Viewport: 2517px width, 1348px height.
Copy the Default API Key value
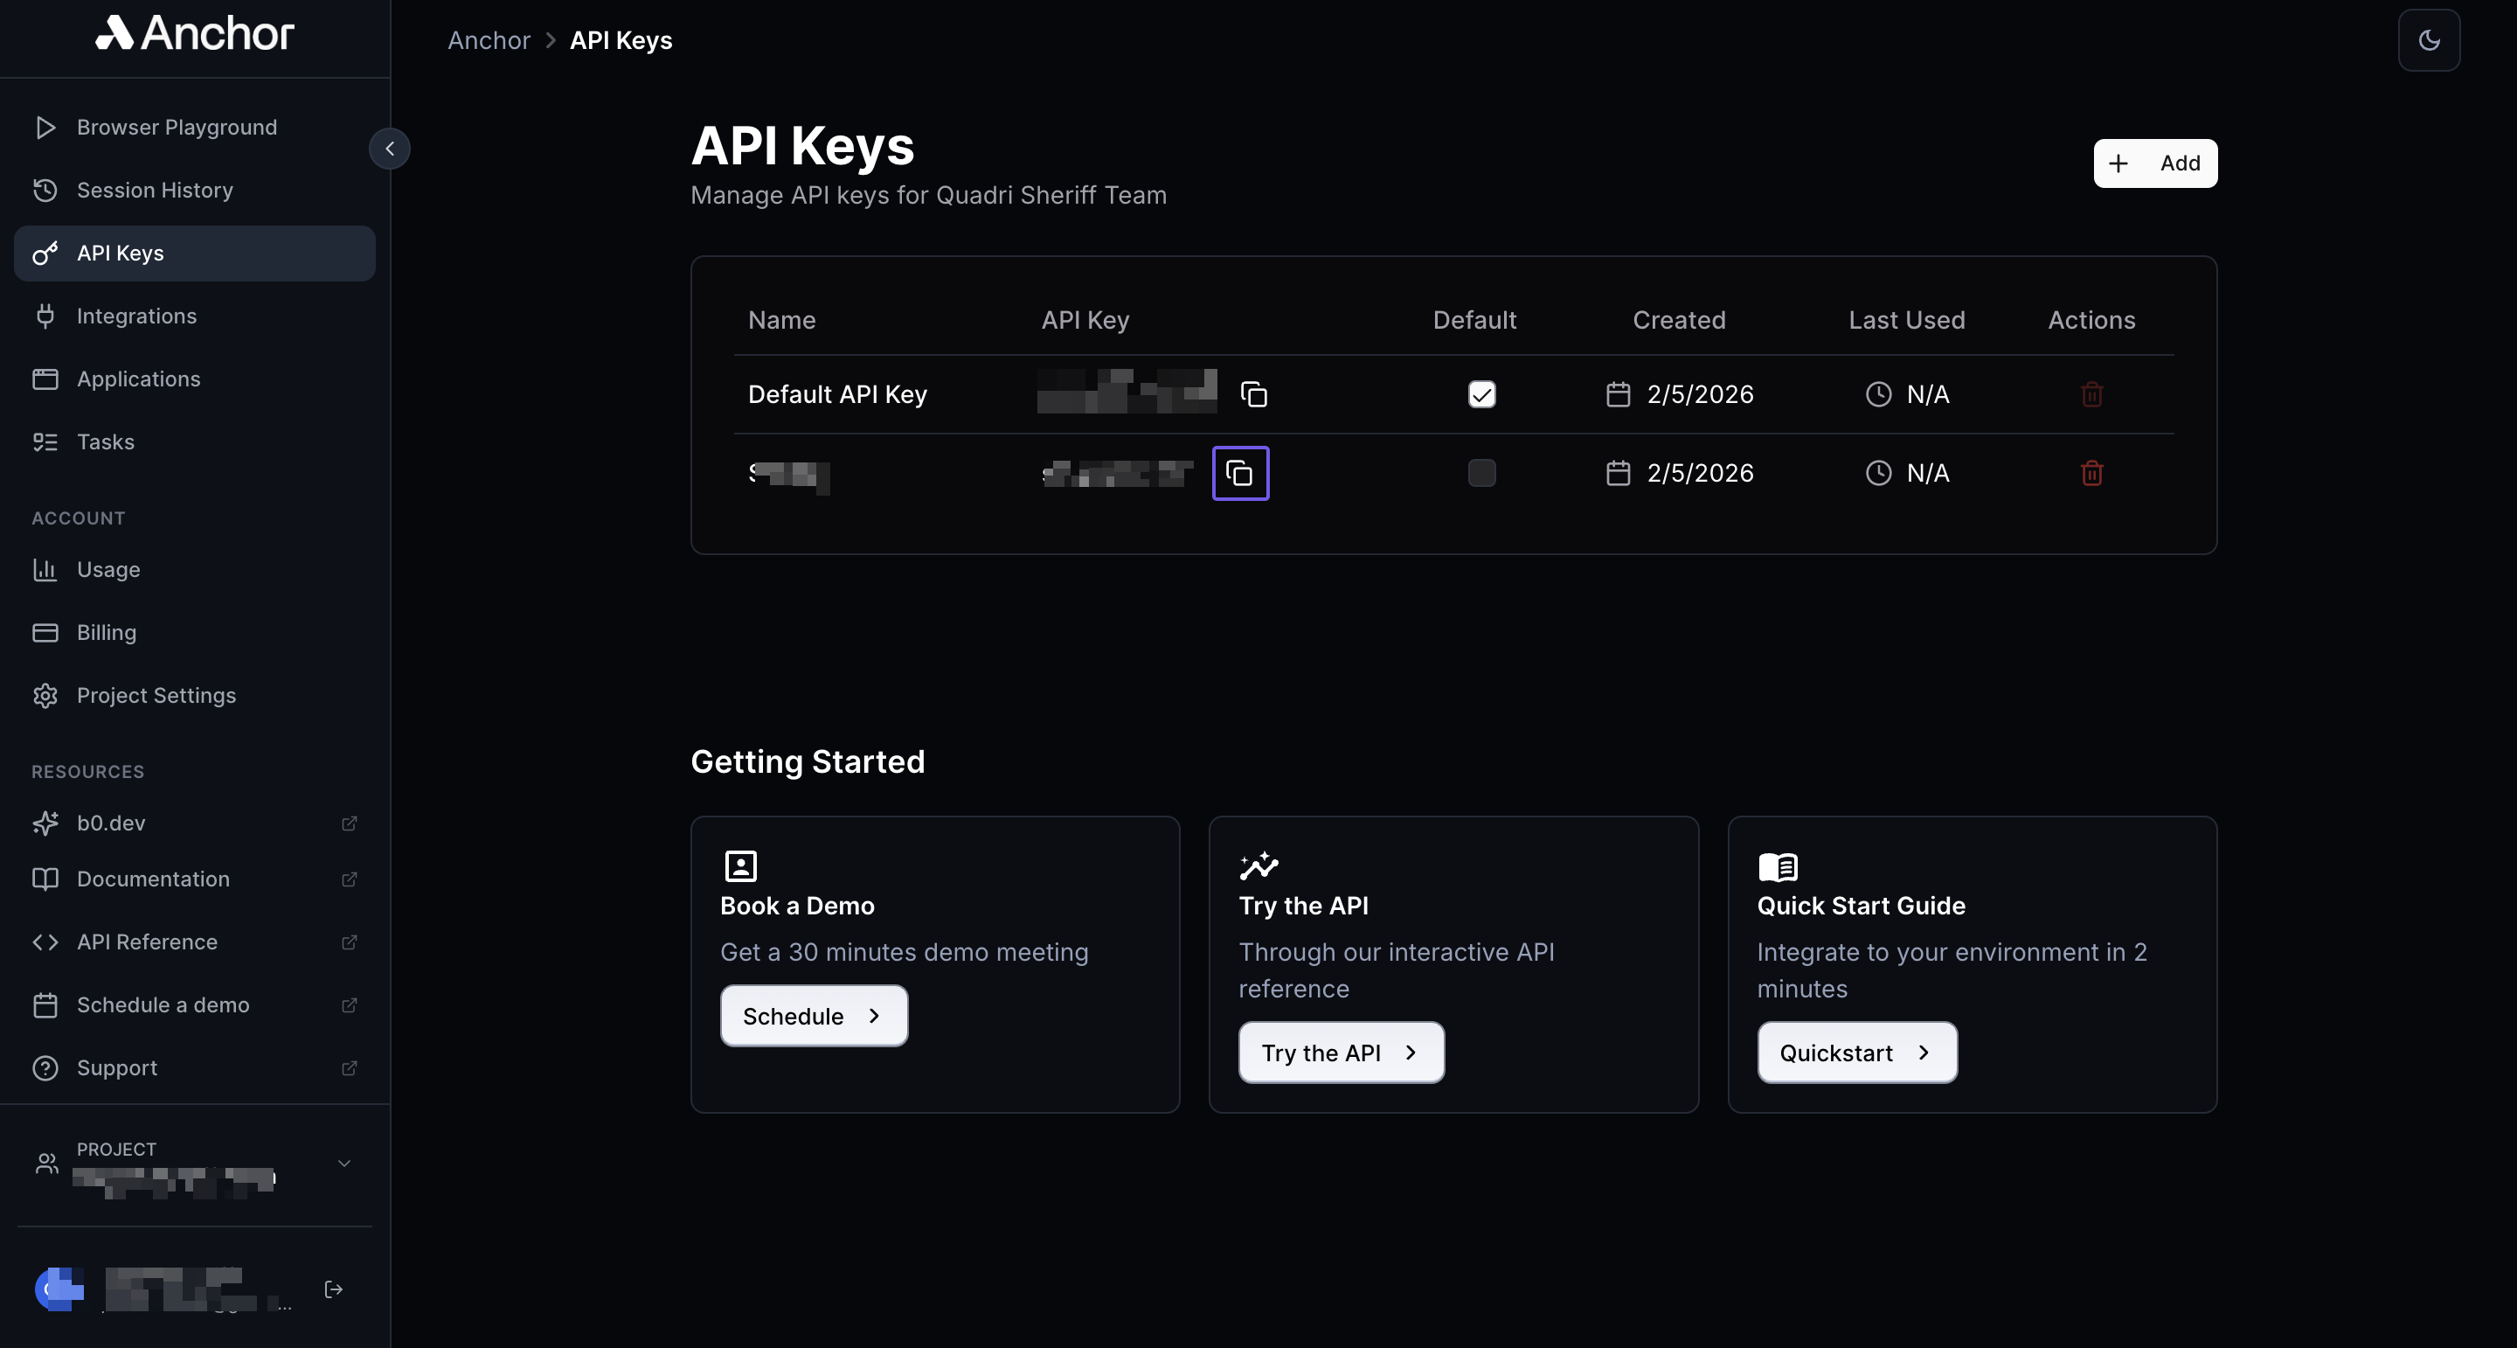(x=1253, y=394)
